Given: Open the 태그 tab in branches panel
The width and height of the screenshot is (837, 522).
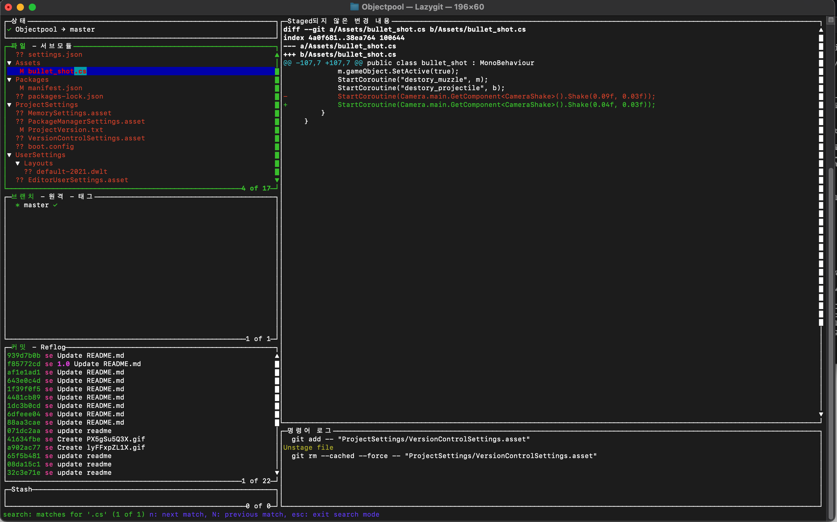Looking at the screenshot, I should pyautogui.click(x=85, y=196).
